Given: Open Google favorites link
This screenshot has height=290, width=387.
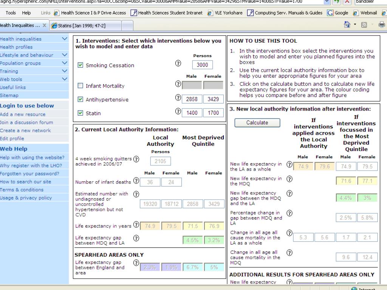Looking at the screenshot, I should 337,13.
